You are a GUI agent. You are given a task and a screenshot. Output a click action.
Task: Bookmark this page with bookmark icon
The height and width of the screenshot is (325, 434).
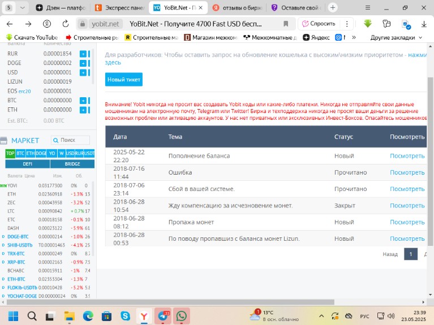[286, 24]
